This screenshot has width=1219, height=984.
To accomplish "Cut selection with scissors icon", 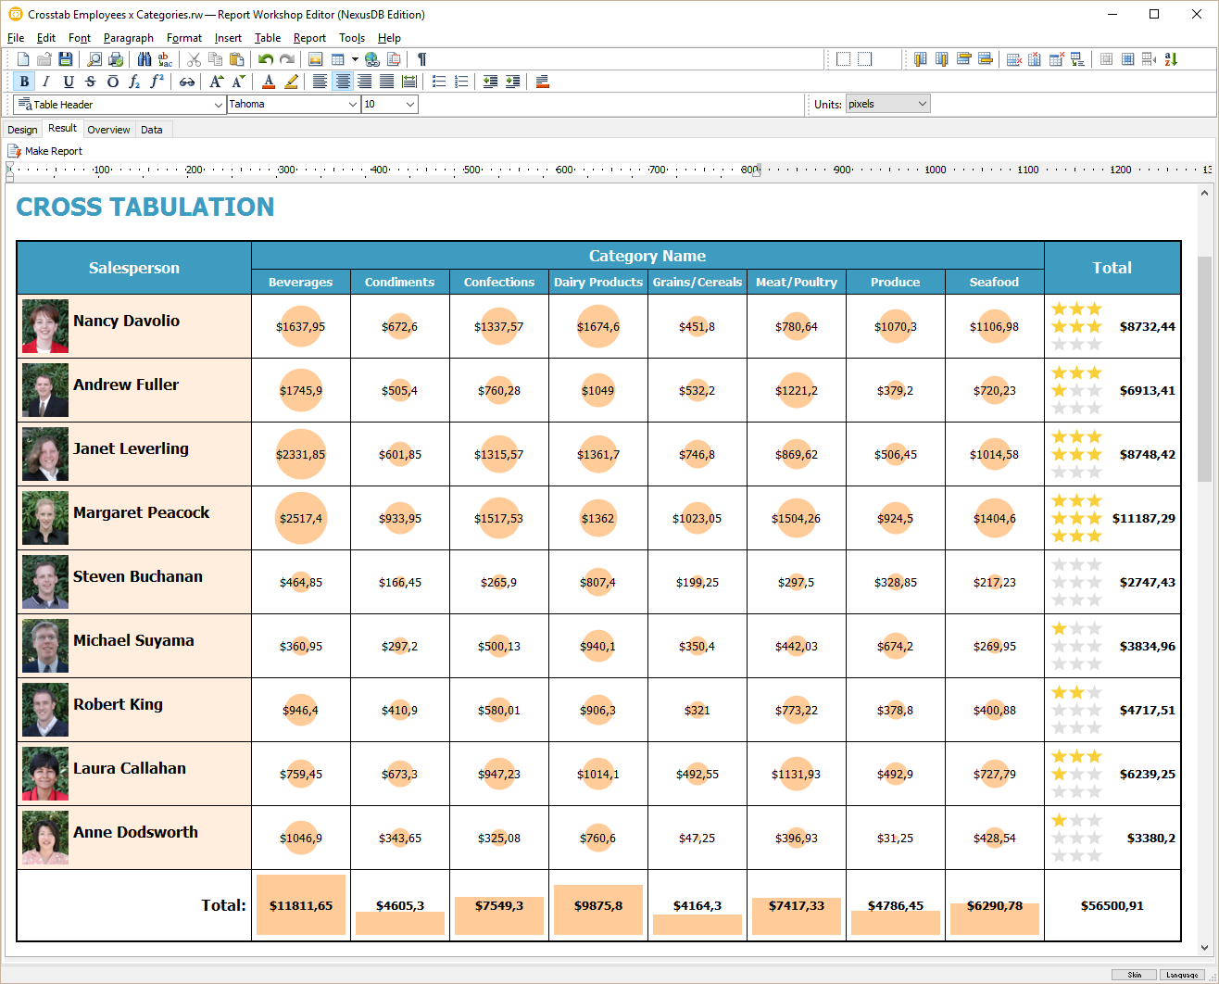I will [194, 59].
